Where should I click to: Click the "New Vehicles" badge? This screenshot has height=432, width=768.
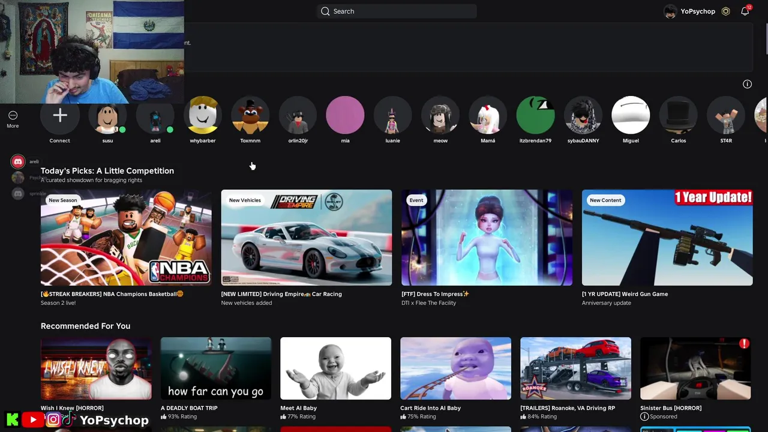(x=245, y=200)
